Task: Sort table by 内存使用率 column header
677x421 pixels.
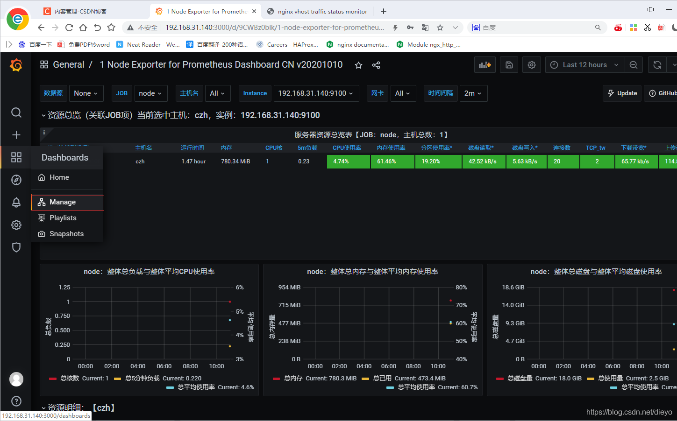Action: click(x=391, y=148)
